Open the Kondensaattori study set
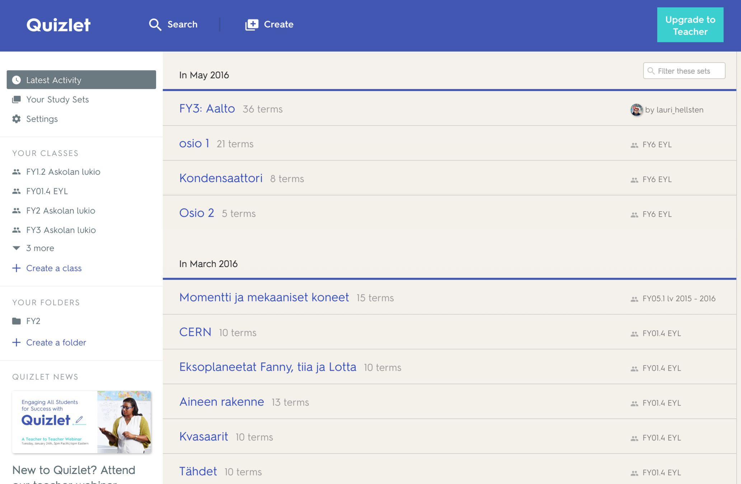The height and width of the screenshot is (484, 741). coord(221,178)
